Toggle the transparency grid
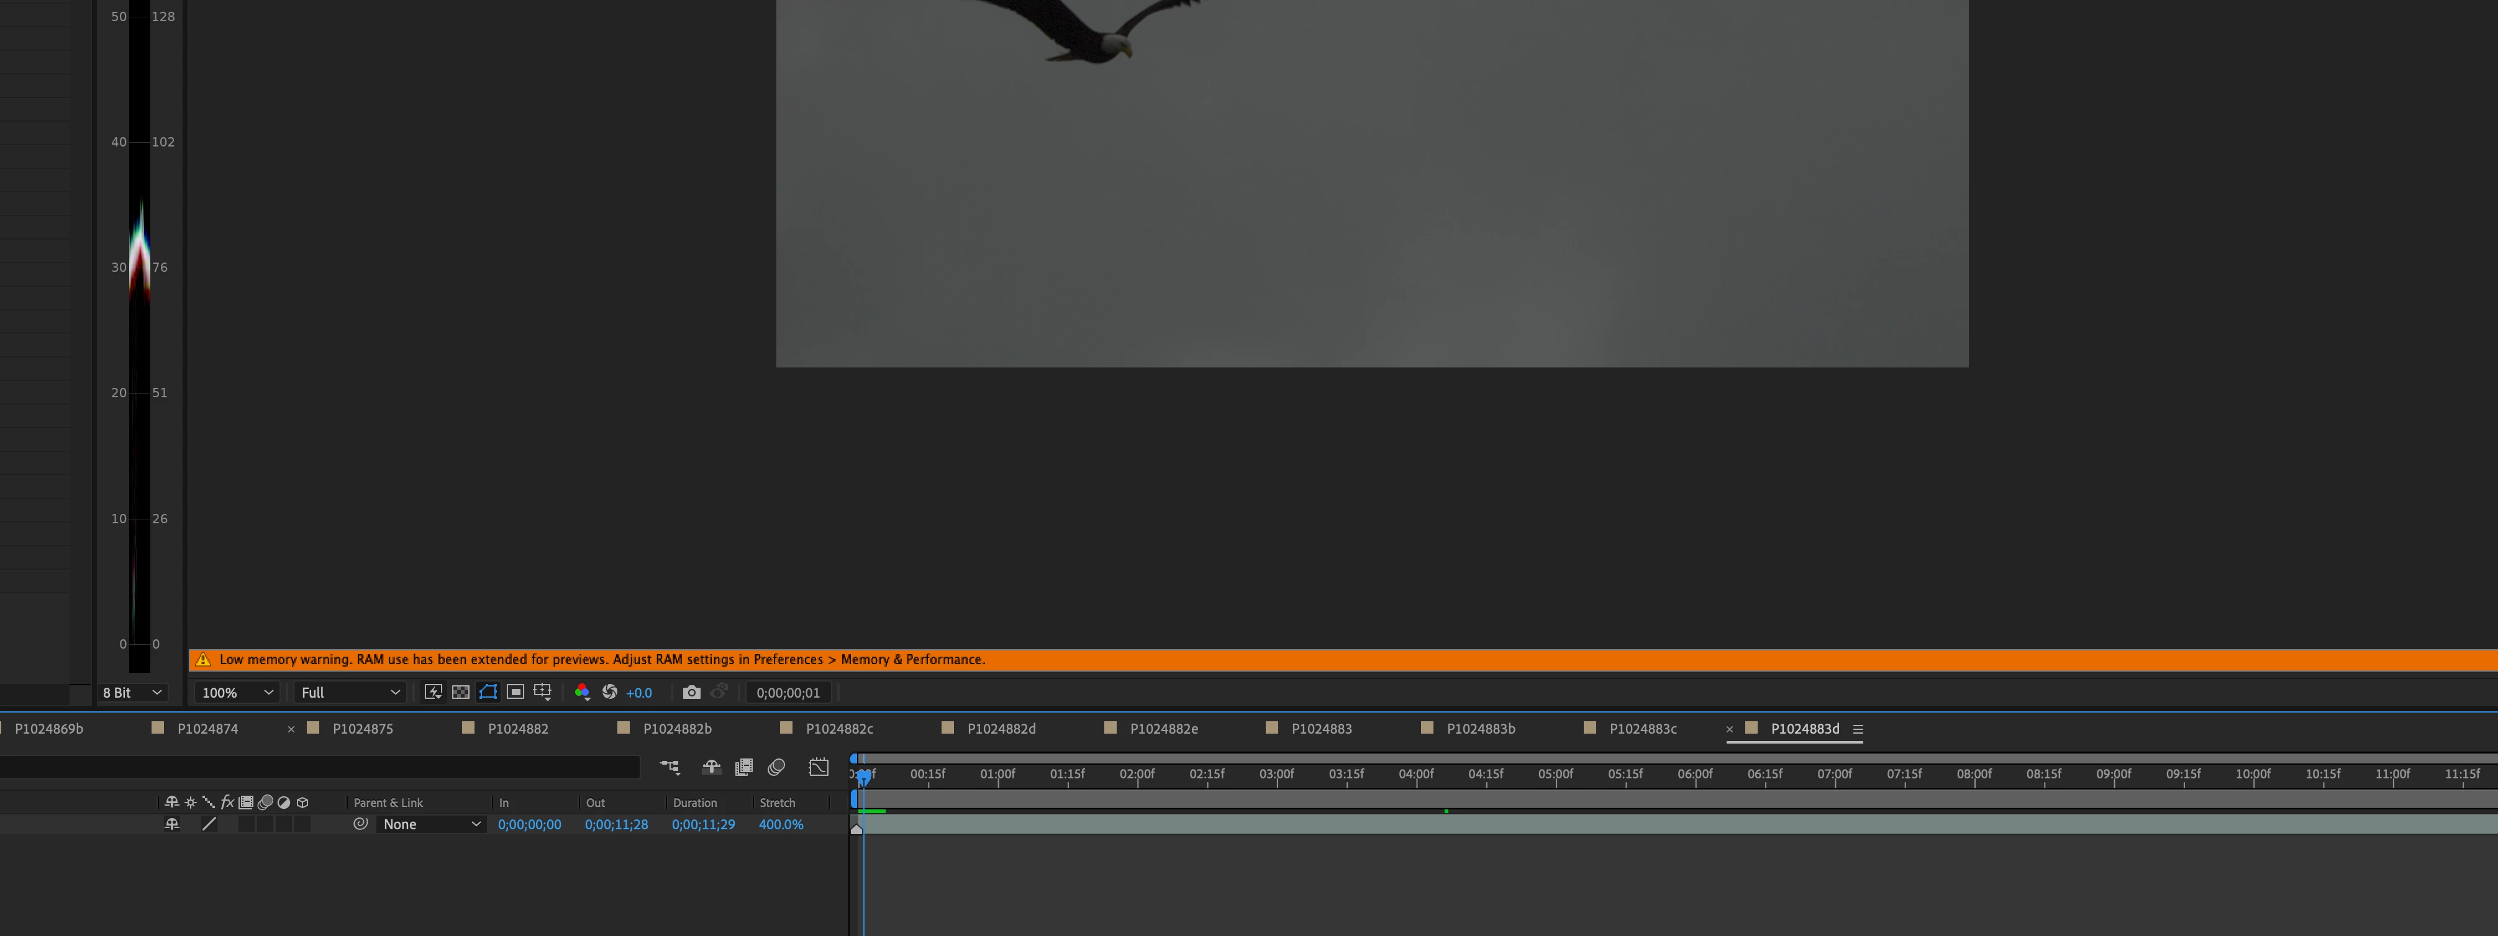Screen dimensions: 2498x936 pyautogui.click(x=461, y=692)
